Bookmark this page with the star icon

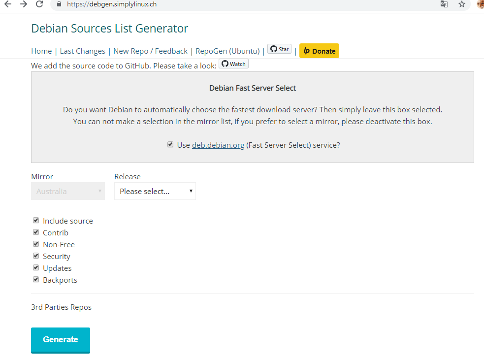pos(462,4)
